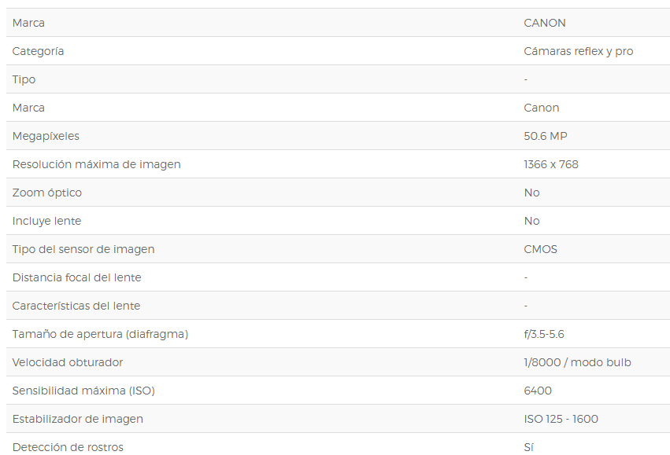Click the ISO 125 - 1600 value
This screenshot has height=455, width=670.
561,419
